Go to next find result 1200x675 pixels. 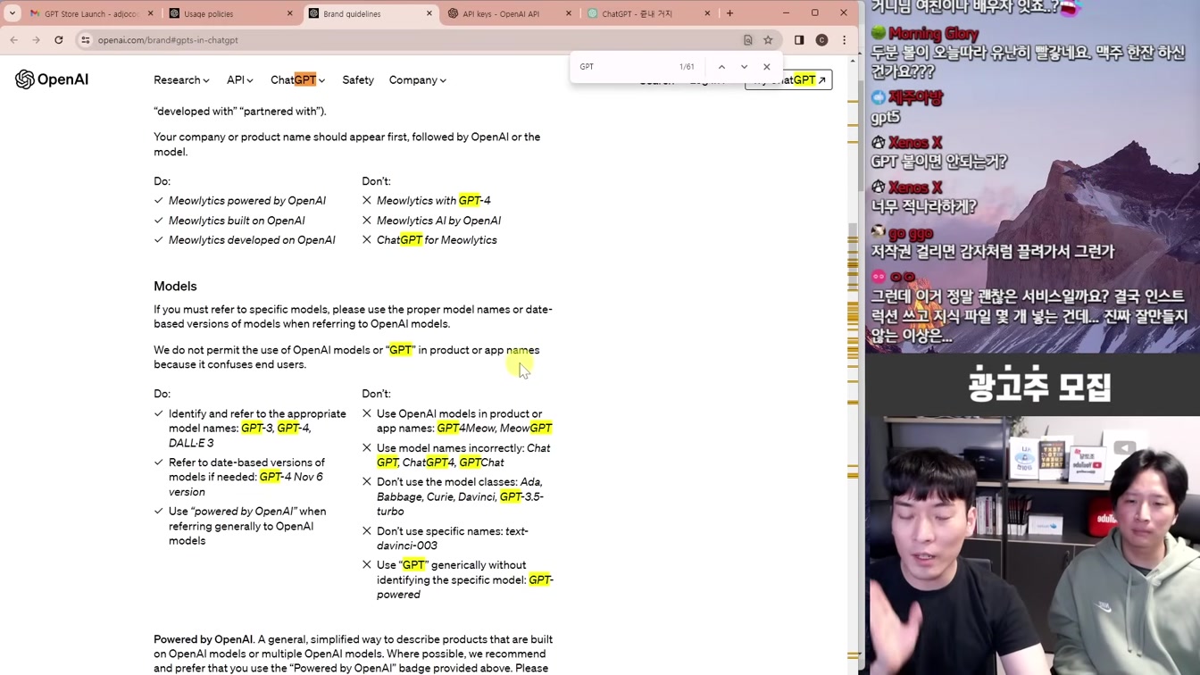(744, 67)
